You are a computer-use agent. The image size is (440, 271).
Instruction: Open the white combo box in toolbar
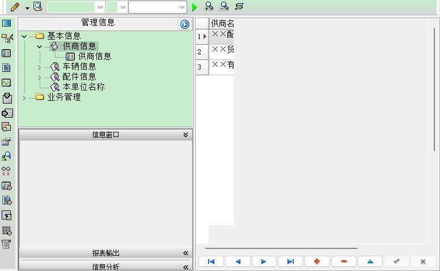[x=158, y=7]
